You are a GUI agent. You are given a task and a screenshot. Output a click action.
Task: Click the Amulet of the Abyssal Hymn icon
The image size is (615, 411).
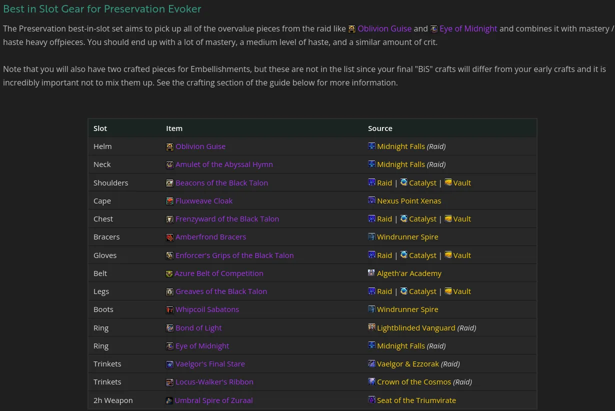170,164
